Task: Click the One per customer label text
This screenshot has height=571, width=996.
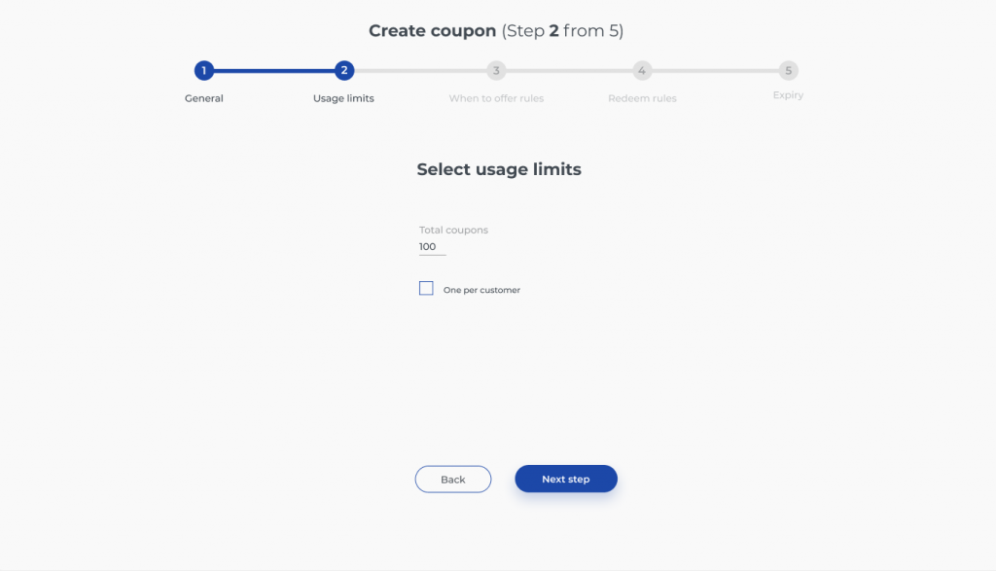Action: pos(481,290)
